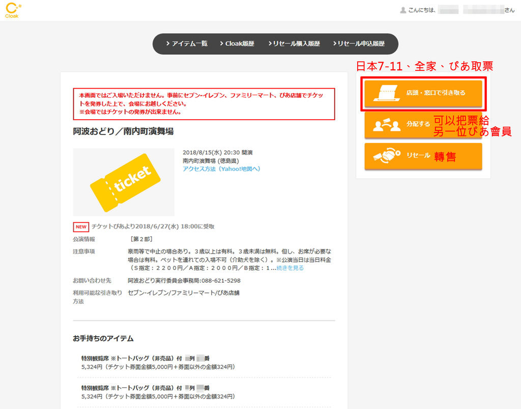Click the text チケットぴあより2018/6/27(水) 18:00に受取
521x409 pixels.
(x=153, y=227)
